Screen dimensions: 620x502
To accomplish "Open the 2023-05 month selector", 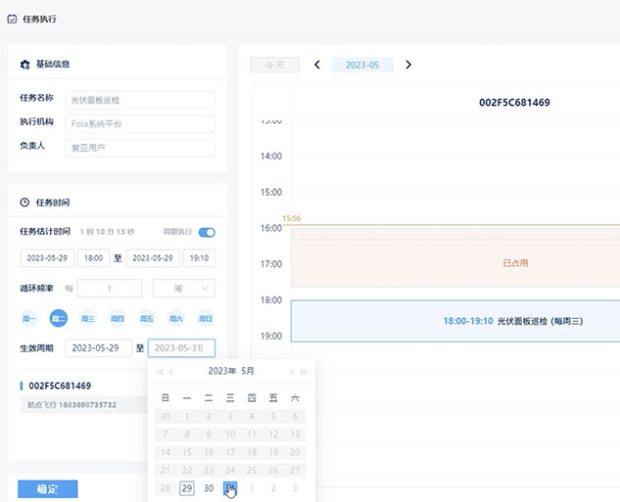I will point(362,65).
